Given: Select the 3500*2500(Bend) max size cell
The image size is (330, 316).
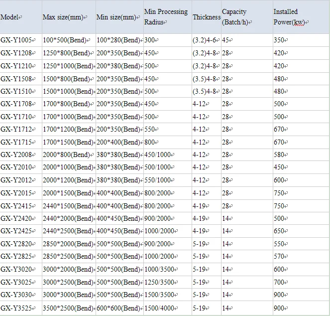Looking at the screenshot, I should 68,308.
